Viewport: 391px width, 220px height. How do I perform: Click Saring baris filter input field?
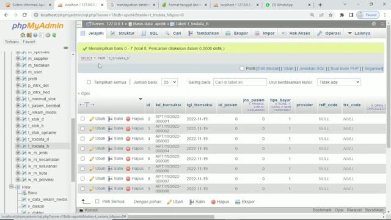tap(240, 82)
